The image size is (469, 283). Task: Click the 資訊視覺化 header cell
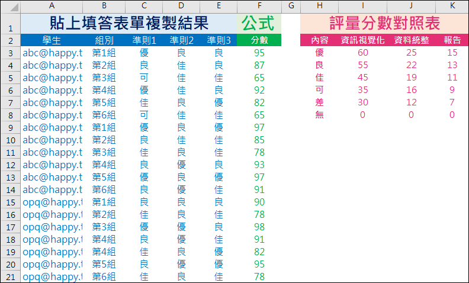pyautogui.click(x=363, y=40)
